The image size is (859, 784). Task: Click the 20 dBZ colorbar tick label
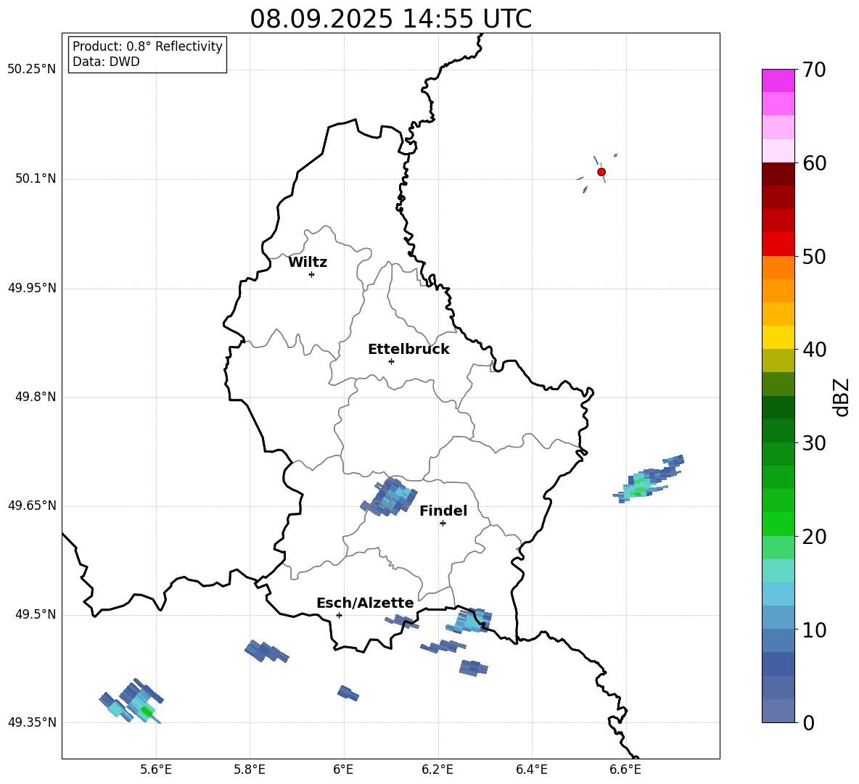coord(814,537)
